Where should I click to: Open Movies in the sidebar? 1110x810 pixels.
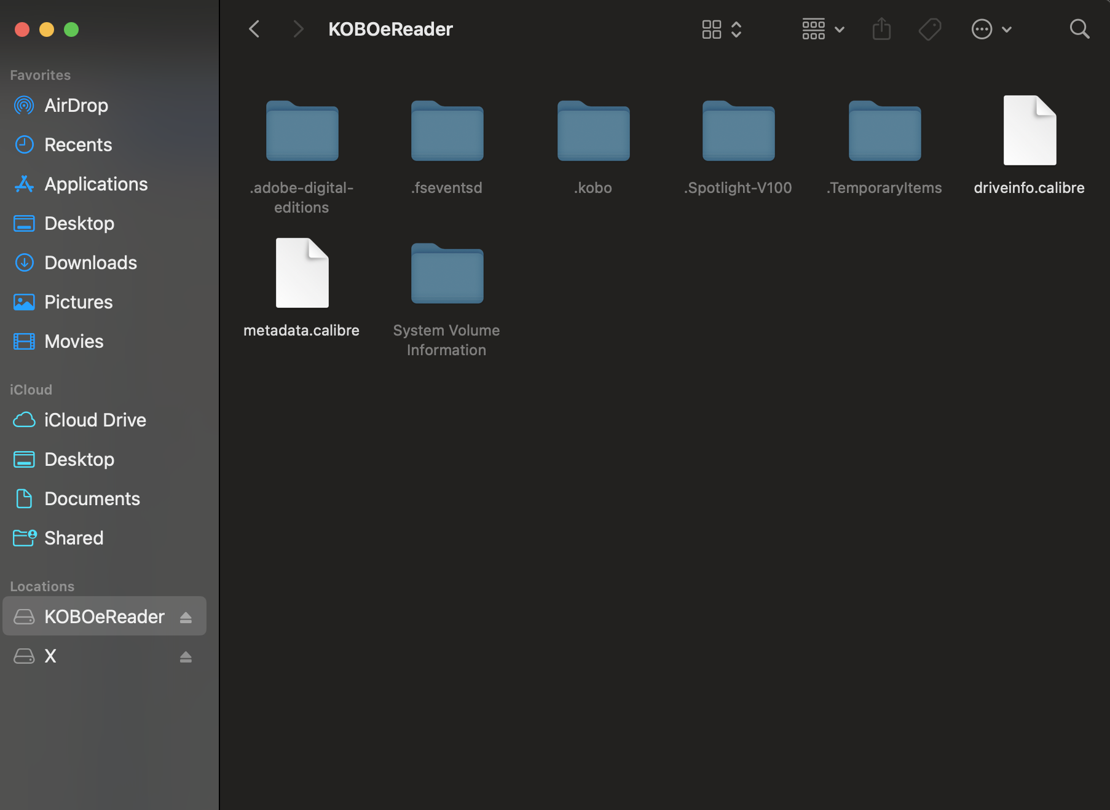click(x=104, y=342)
